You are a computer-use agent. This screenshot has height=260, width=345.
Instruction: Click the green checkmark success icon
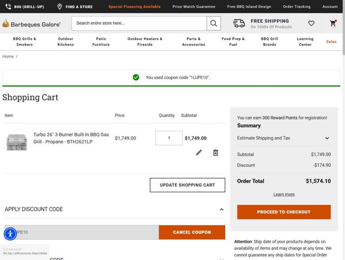136,77
